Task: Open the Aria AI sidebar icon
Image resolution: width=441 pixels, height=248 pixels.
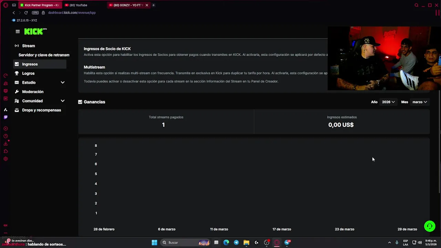Action: click(6, 110)
